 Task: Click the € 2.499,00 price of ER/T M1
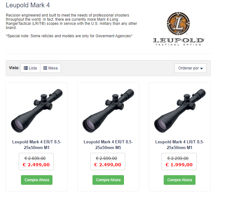[36, 165]
